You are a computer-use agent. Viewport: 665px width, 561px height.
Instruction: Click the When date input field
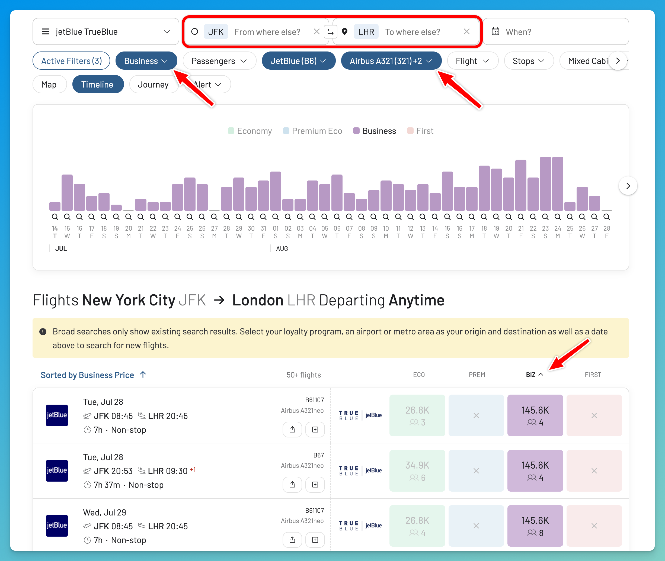(556, 31)
